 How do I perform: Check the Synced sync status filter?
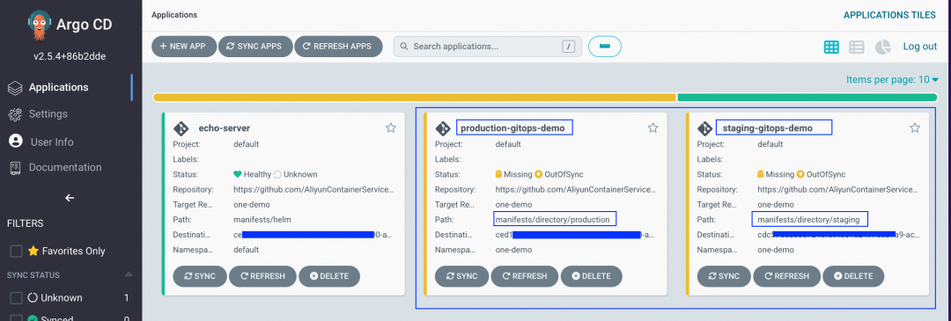pos(17,318)
